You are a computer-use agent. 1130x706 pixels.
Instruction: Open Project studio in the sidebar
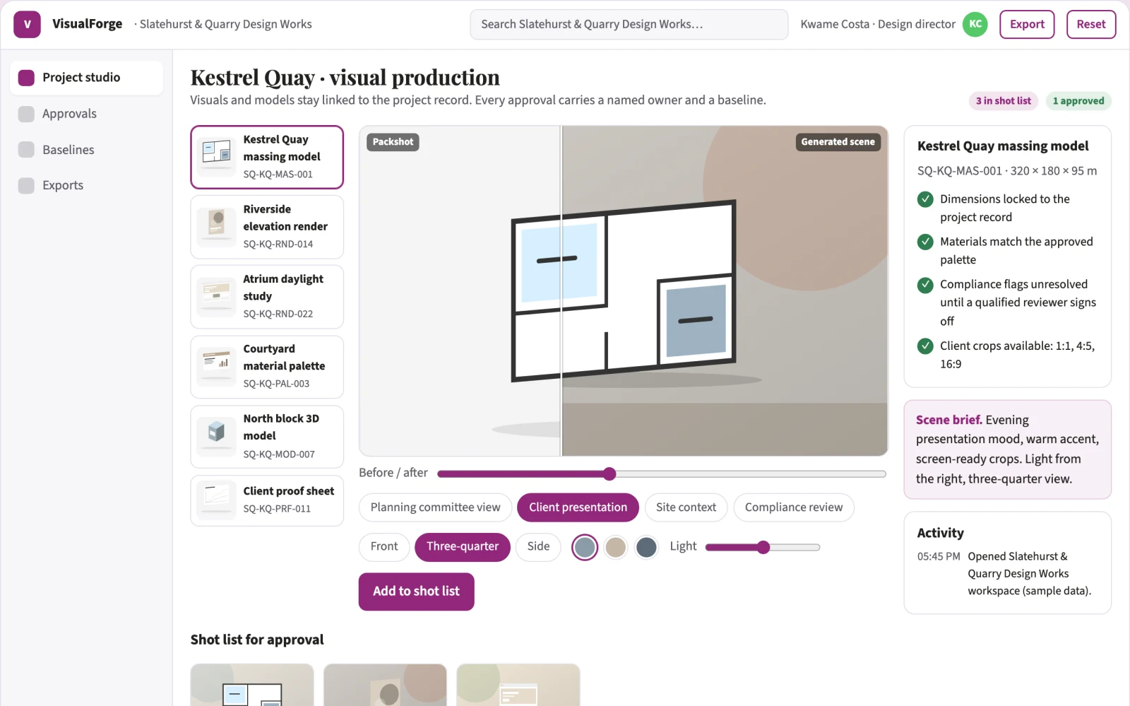[x=86, y=78]
